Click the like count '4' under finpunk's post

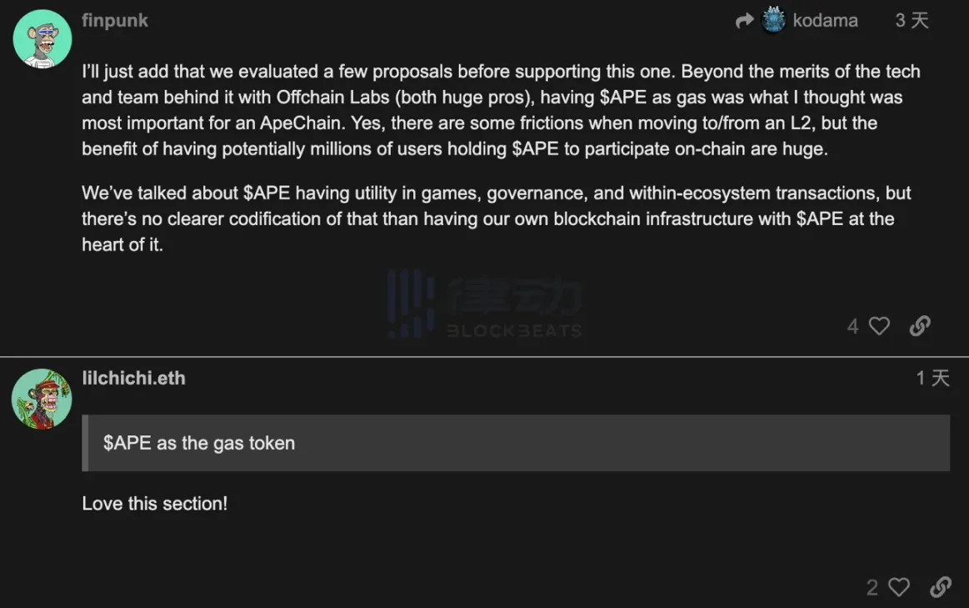[x=852, y=326]
